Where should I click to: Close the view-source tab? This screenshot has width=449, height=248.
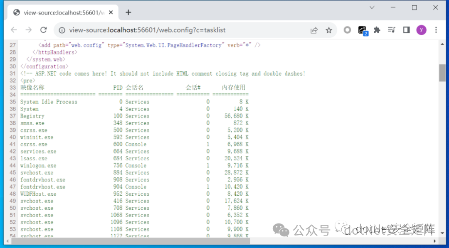click(x=111, y=12)
